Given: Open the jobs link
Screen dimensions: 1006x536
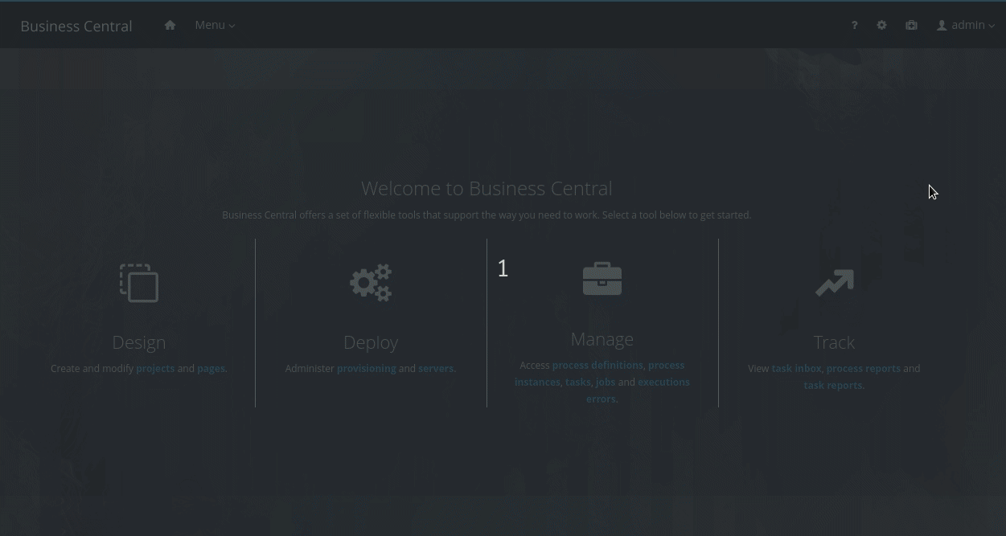Looking at the screenshot, I should coord(605,382).
